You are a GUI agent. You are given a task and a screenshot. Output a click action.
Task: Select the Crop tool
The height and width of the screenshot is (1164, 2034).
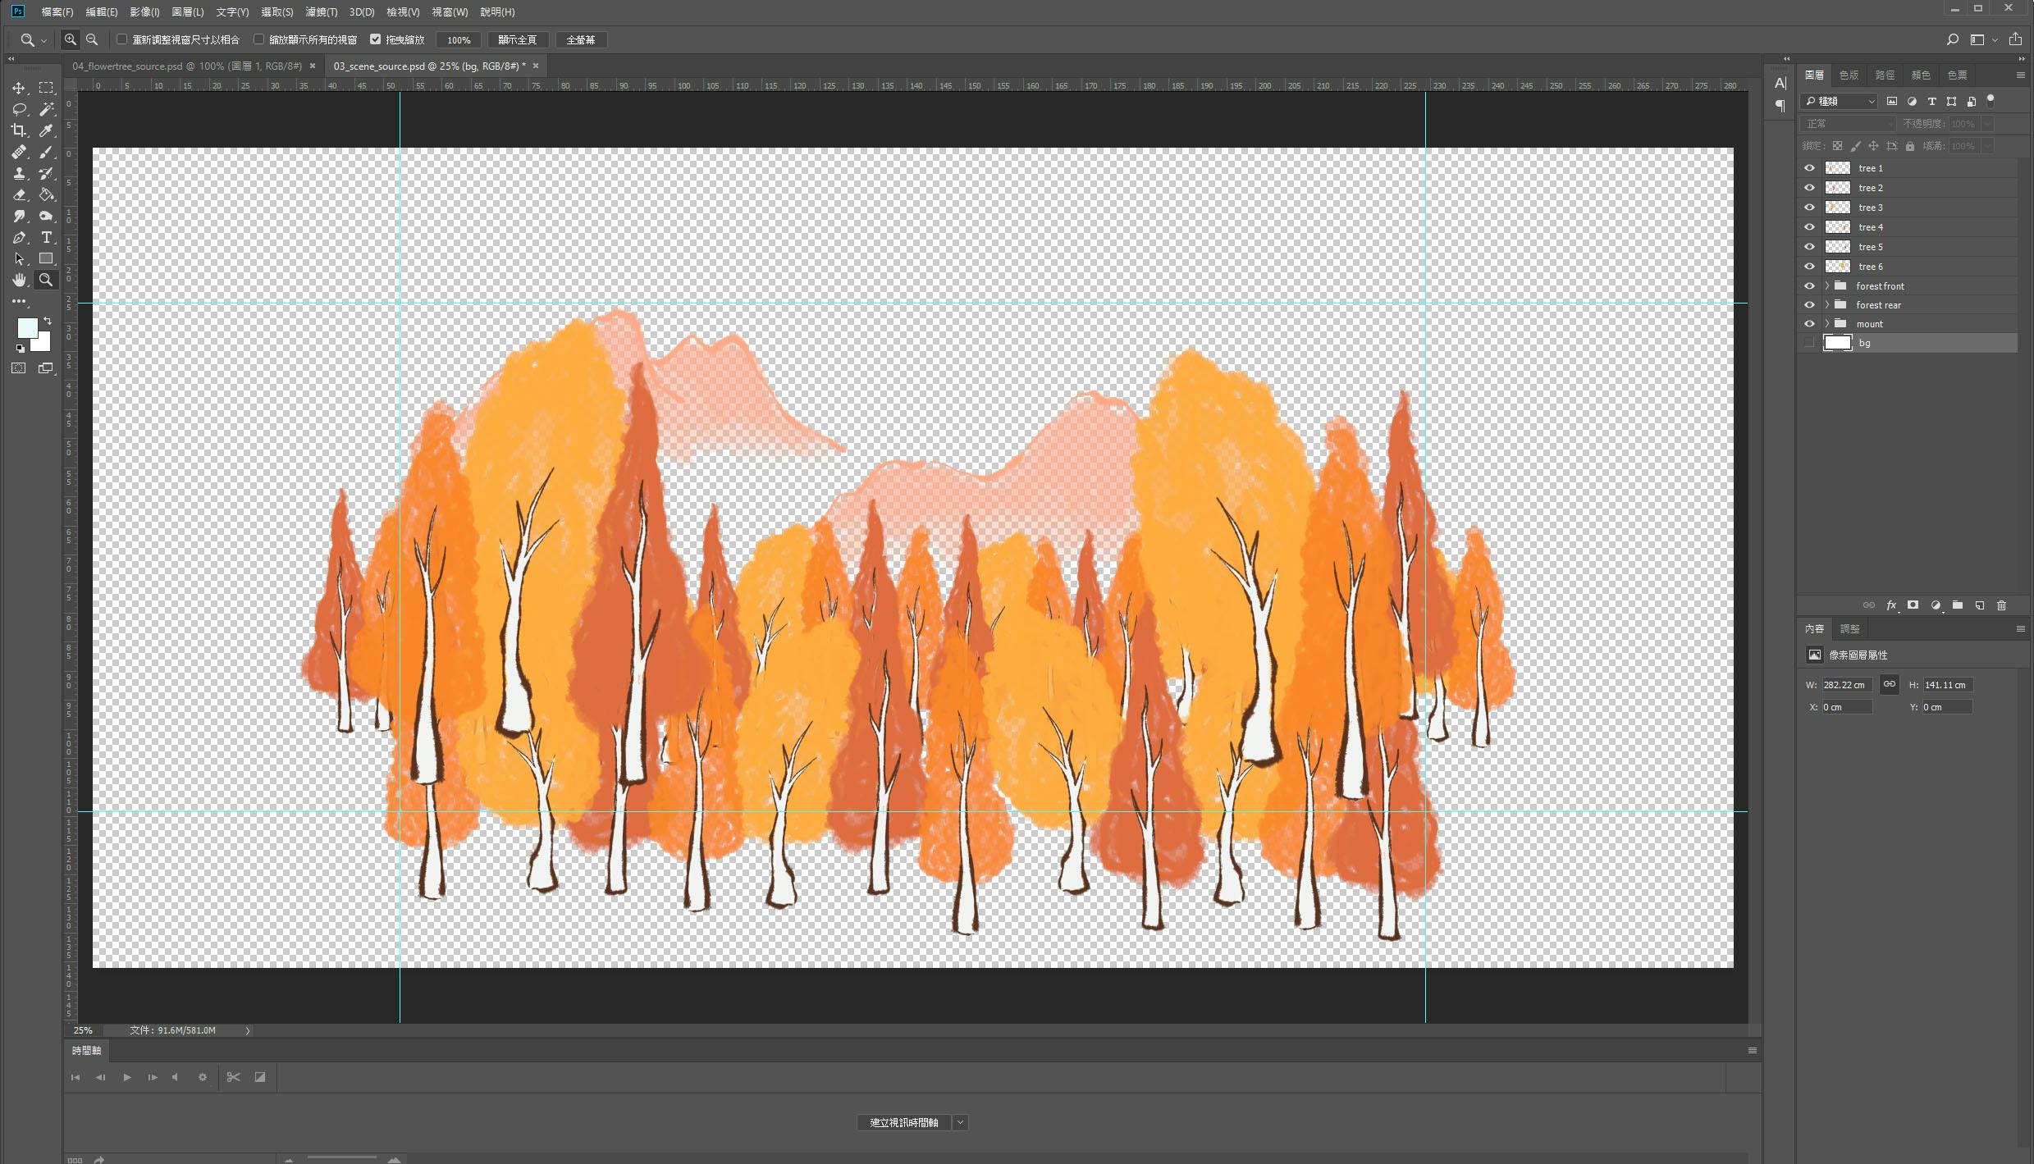(18, 130)
